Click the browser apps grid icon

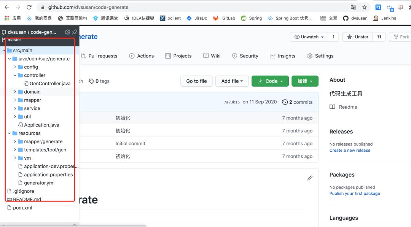pyautogui.click(x=6, y=18)
